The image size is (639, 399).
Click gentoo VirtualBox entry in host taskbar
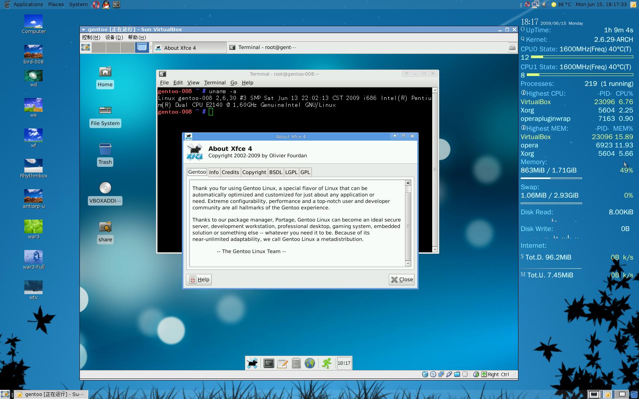click(51, 394)
